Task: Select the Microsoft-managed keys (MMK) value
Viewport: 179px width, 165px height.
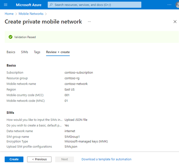Action: 86,141
